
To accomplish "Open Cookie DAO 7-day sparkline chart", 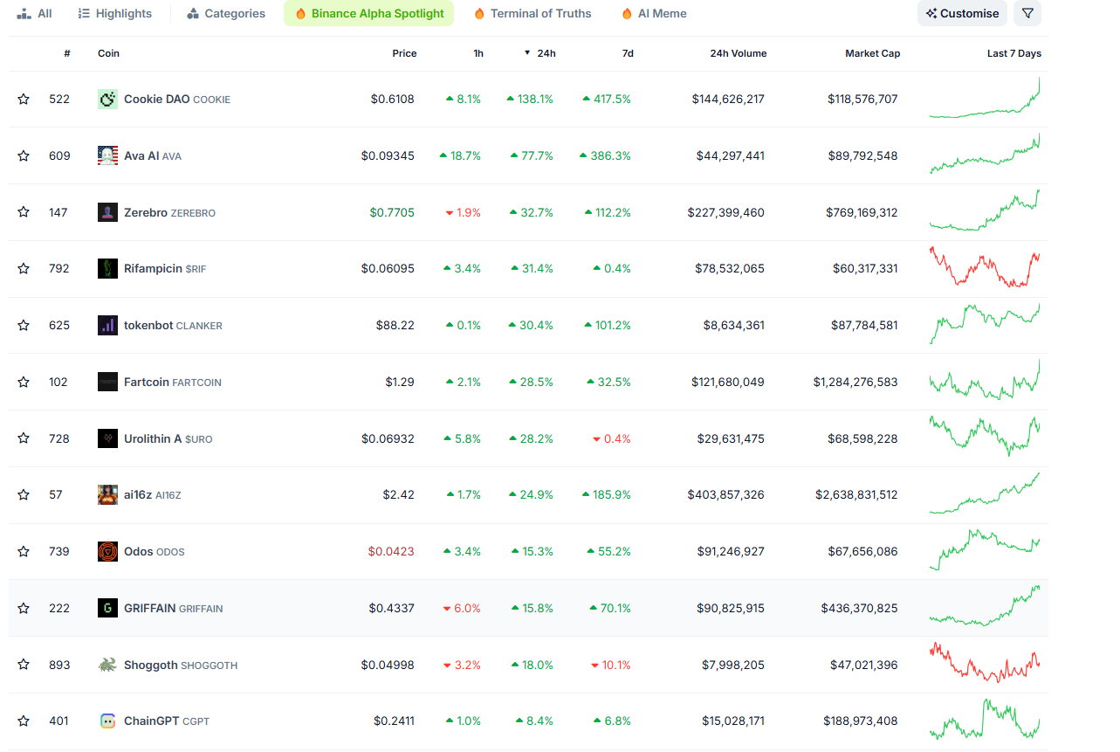I will point(985,98).
